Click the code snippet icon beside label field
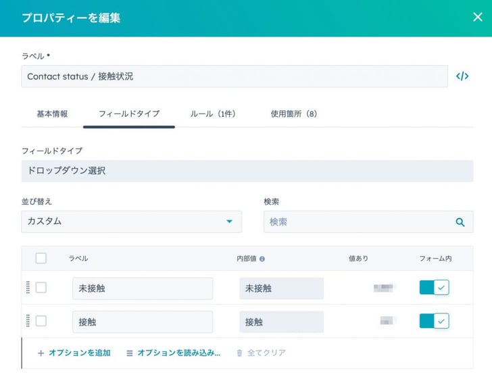 (x=462, y=76)
